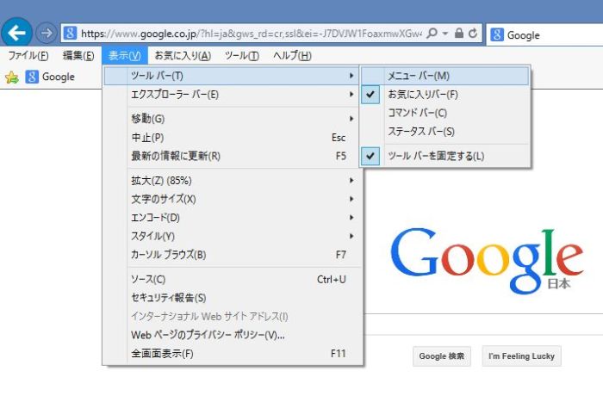Screen dimensions: 603x402
Task: Enable メニュー バー in toolbar submenu
Action: pyautogui.click(x=419, y=76)
